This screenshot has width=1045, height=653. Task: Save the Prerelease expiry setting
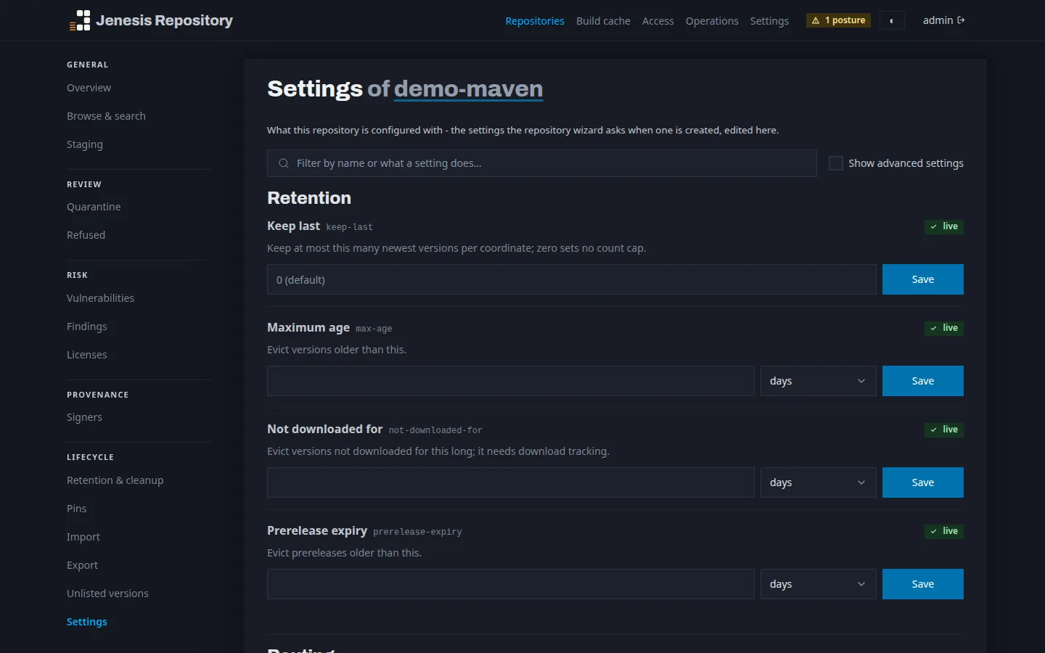pyautogui.click(x=923, y=584)
